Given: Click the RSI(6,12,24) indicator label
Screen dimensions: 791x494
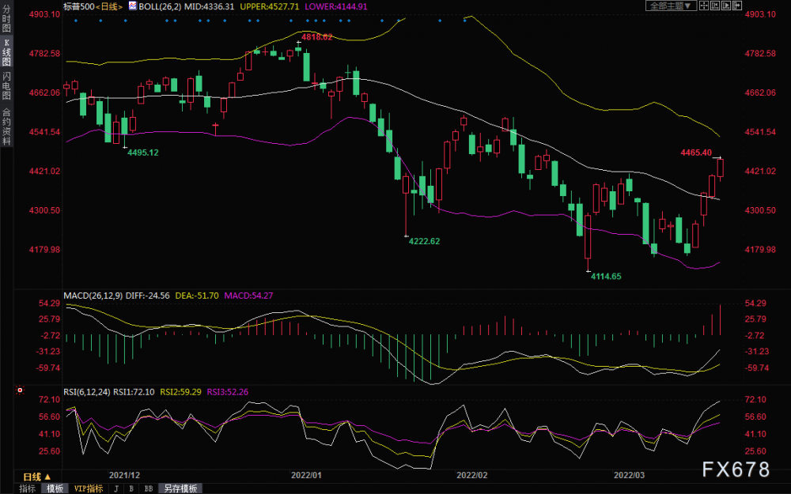Looking at the screenshot, I should (x=87, y=392).
